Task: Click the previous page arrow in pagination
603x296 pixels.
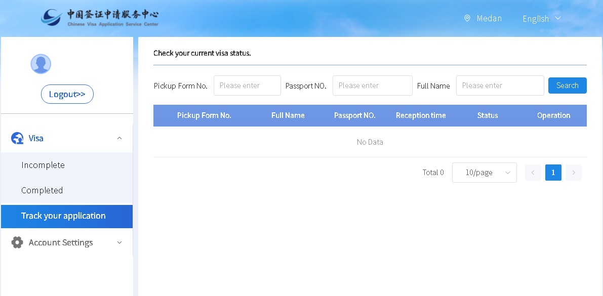Action: point(533,173)
